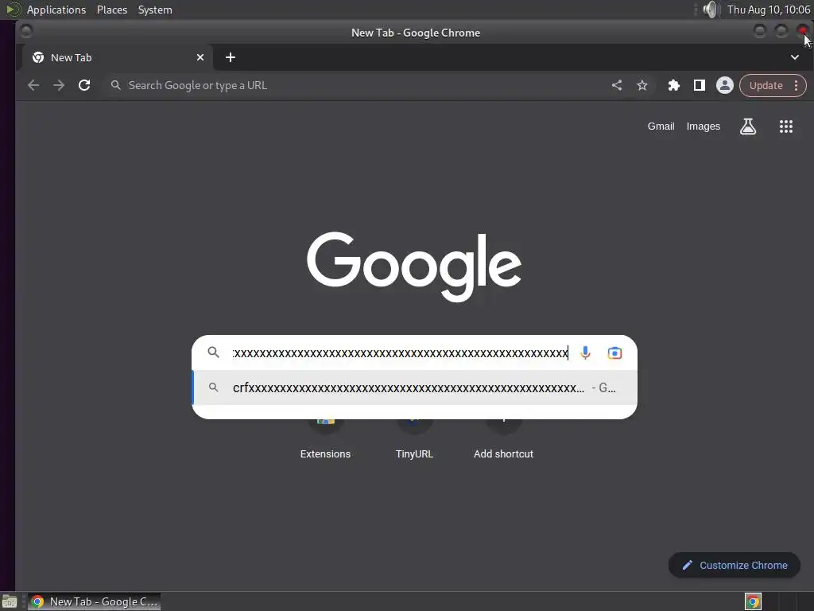
Task: Start voice search with microphone
Action: click(x=585, y=352)
